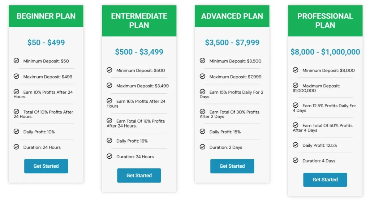Click check icon next to Daily Profit: 12.5%

(x=296, y=145)
